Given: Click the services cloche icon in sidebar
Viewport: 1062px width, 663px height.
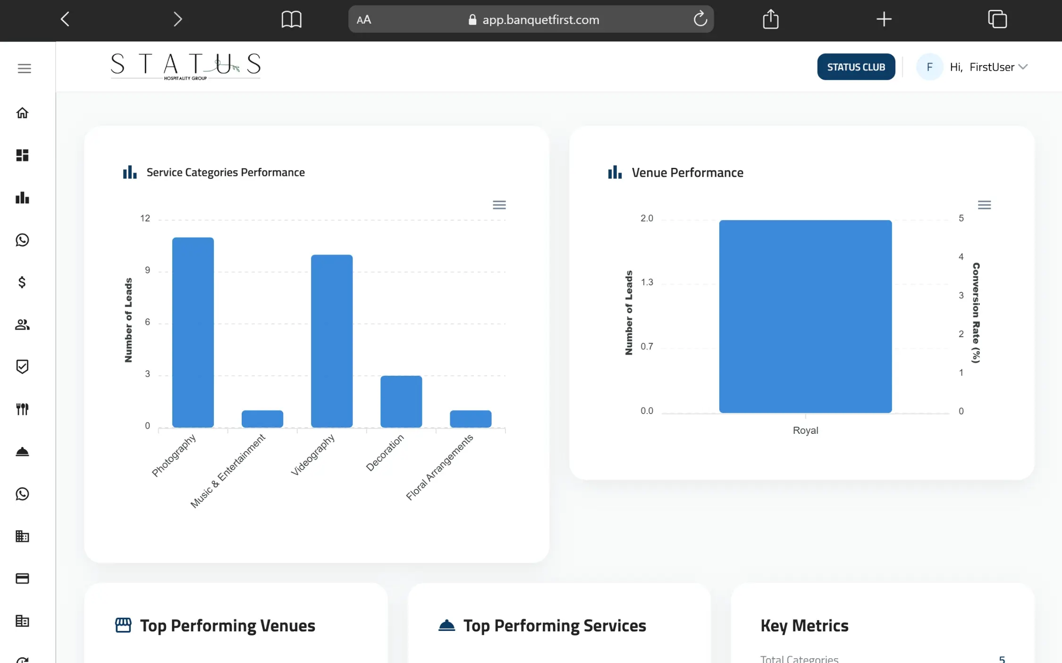Looking at the screenshot, I should [22, 451].
